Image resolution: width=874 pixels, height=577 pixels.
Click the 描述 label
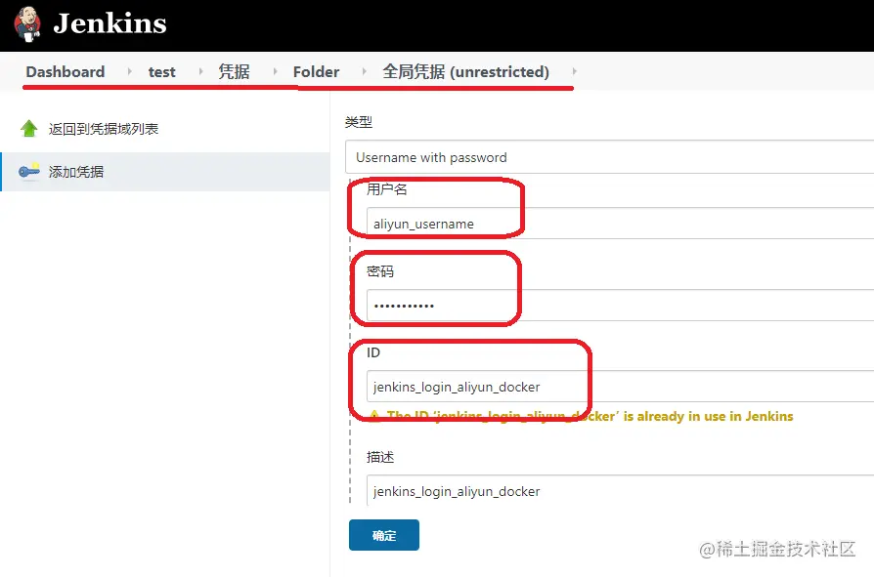click(380, 457)
